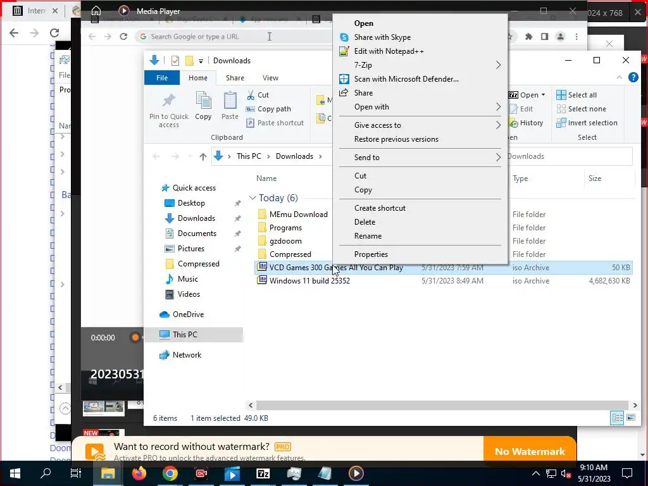
Task: Open the ribbon Open dropdown arrow
Action: (543, 95)
